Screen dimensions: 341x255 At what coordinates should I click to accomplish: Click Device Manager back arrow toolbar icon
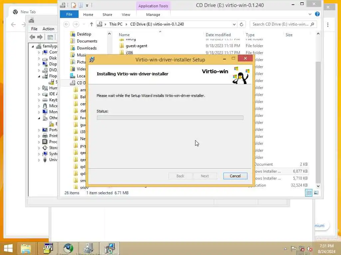coord(32,37)
